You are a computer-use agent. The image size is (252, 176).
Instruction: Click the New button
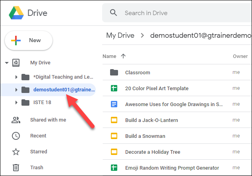(x=29, y=40)
